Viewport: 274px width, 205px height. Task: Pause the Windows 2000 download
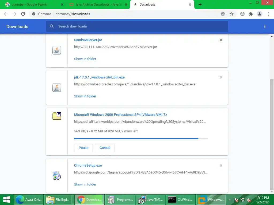pyautogui.click(x=83, y=148)
